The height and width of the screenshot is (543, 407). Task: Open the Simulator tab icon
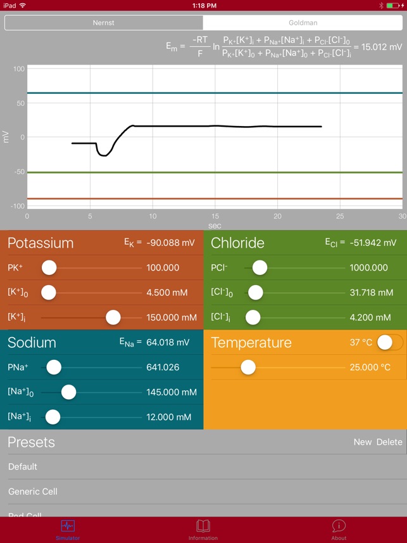(x=67, y=528)
